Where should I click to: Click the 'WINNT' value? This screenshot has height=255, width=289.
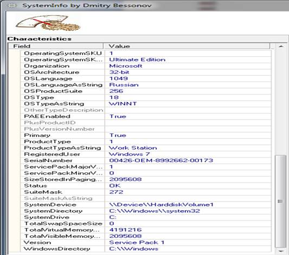[x=123, y=104]
